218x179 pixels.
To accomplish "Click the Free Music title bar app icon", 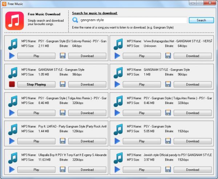I will [4, 4].
